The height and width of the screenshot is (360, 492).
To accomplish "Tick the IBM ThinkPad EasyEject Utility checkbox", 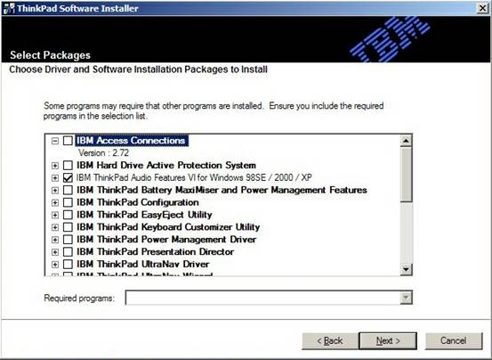I will (x=68, y=215).
